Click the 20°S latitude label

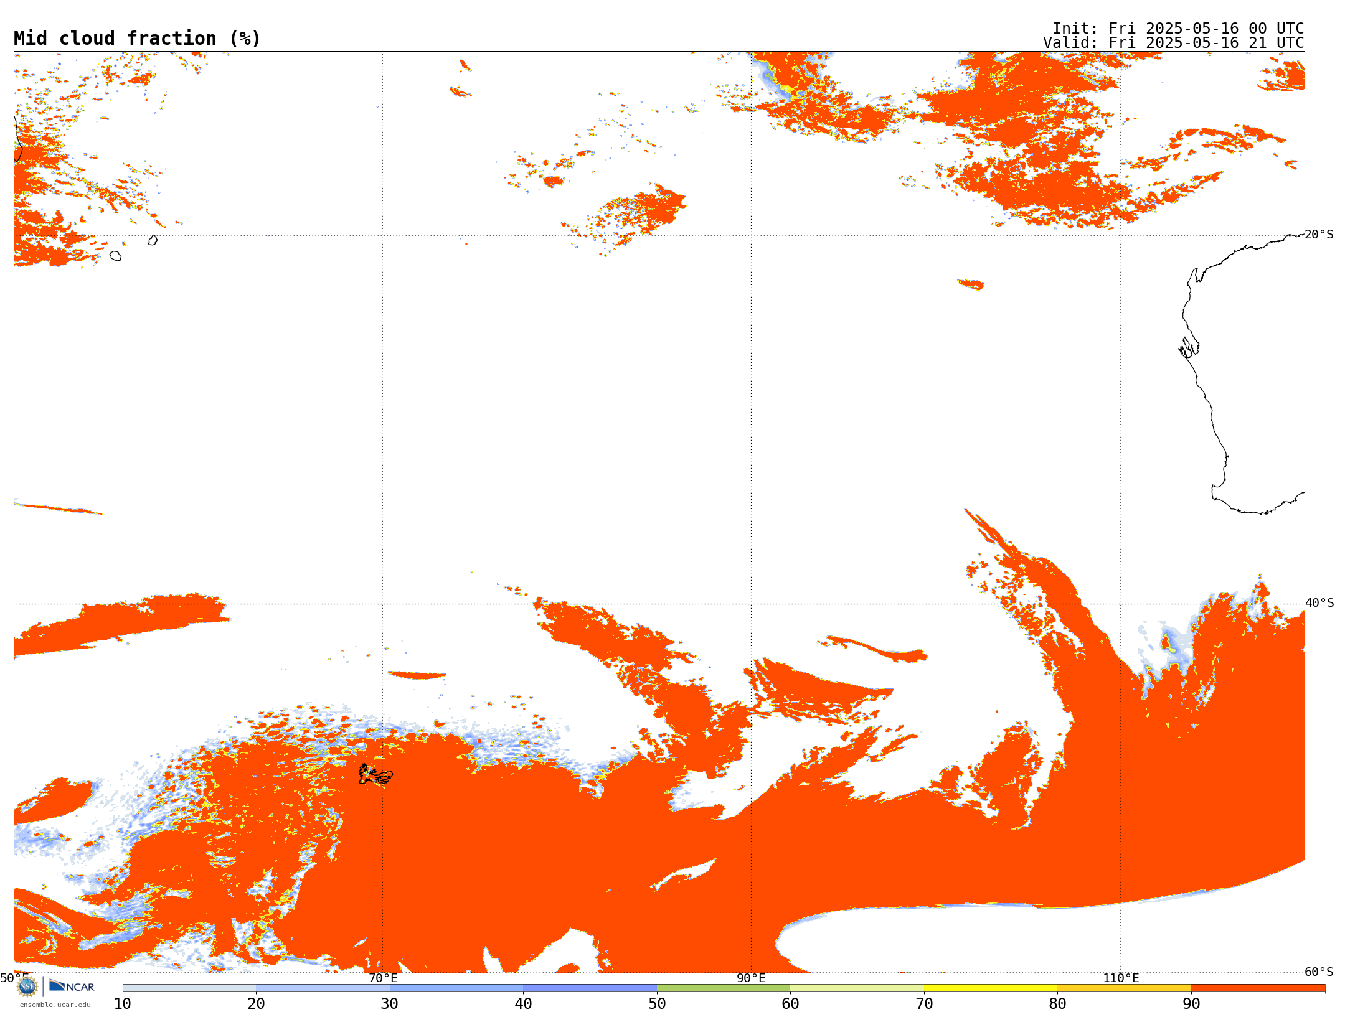(x=1319, y=235)
